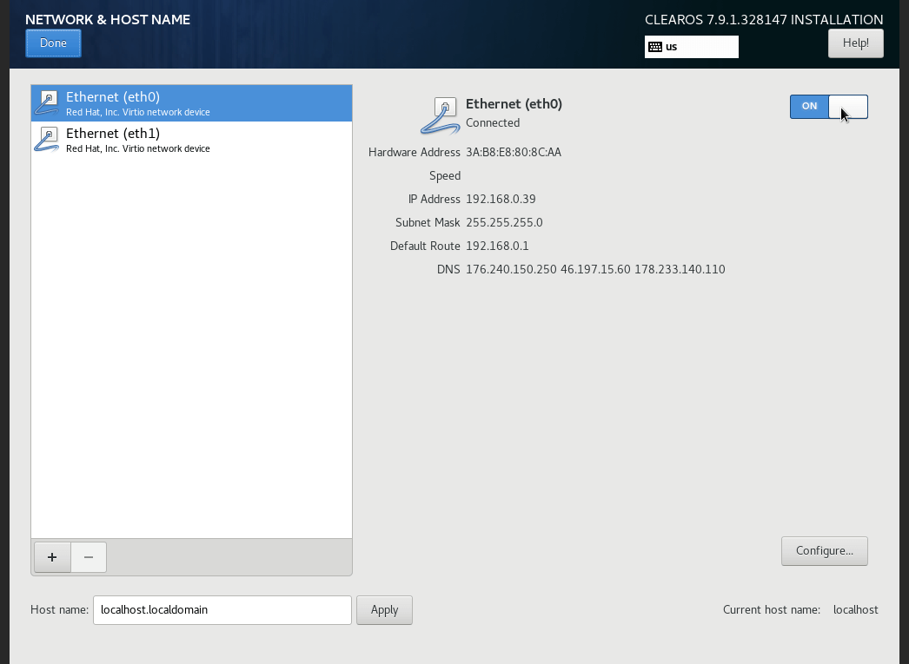This screenshot has height=664, width=909.
Task: Click the eth1 network adapter icon in the sidebar
Action: point(47,139)
